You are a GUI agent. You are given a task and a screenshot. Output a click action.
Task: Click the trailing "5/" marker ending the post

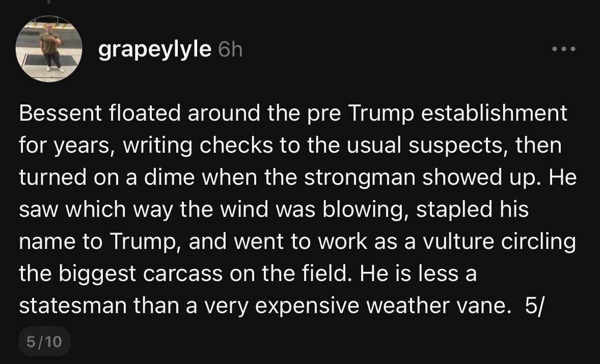(530, 307)
